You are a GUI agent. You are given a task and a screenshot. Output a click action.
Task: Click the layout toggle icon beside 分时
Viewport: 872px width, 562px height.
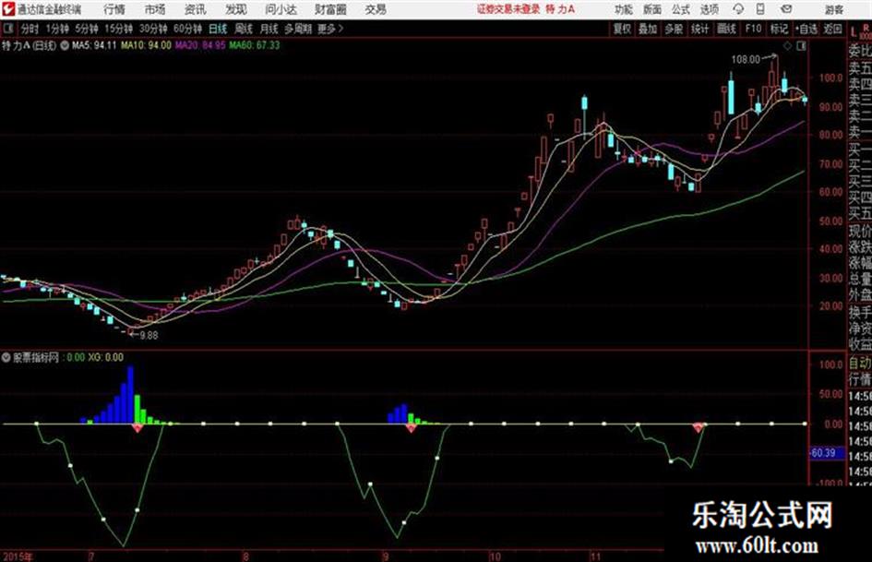point(7,29)
